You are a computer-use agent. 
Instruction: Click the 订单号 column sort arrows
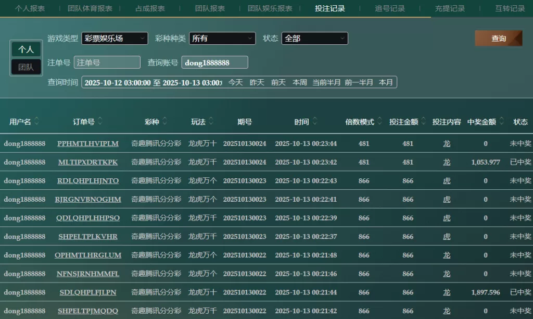[100, 121]
